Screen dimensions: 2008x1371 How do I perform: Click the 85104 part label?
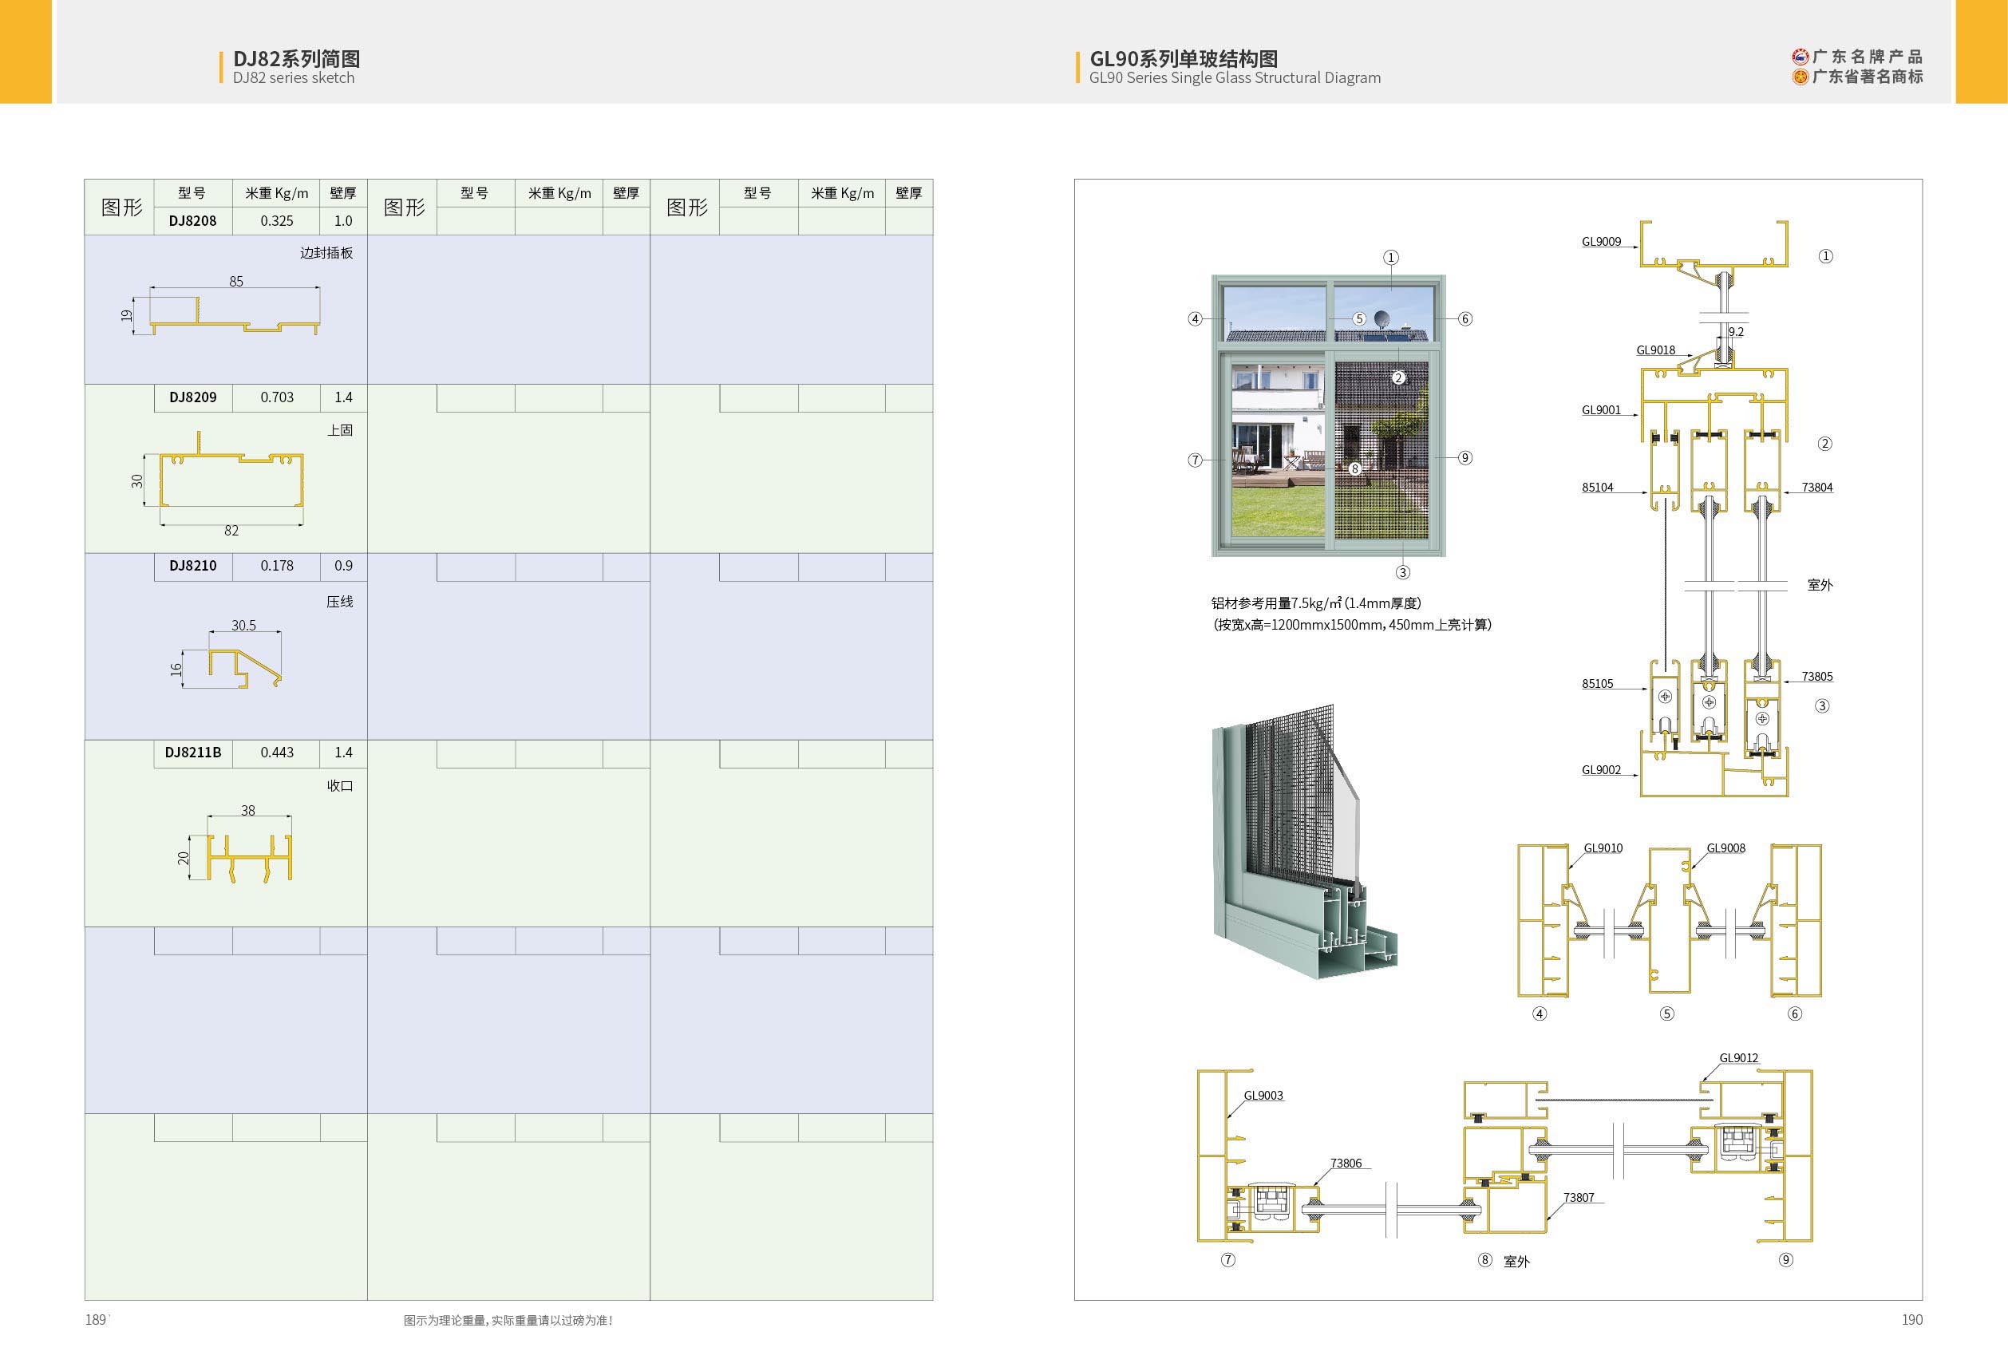coord(1598,488)
